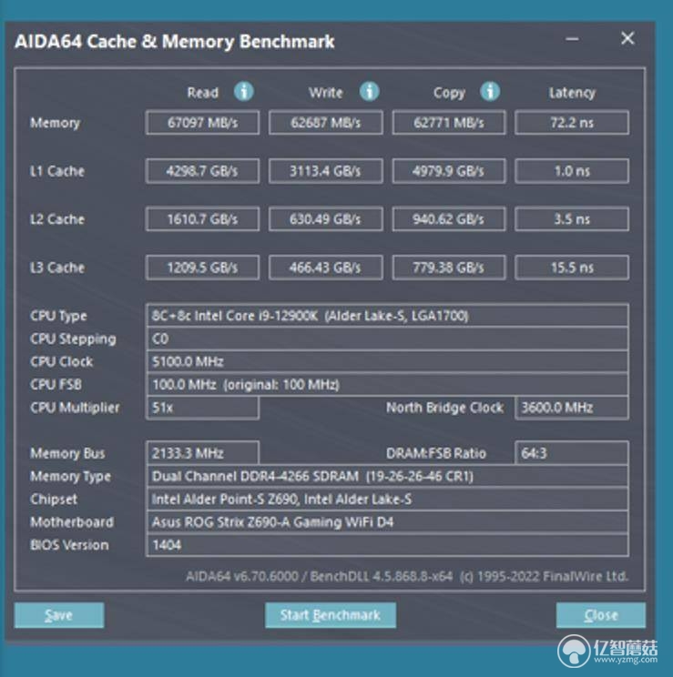This screenshot has height=677, width=673.
Task: Click L2 Cache write value 630.49 GB/s
Action: coord(325,219)
